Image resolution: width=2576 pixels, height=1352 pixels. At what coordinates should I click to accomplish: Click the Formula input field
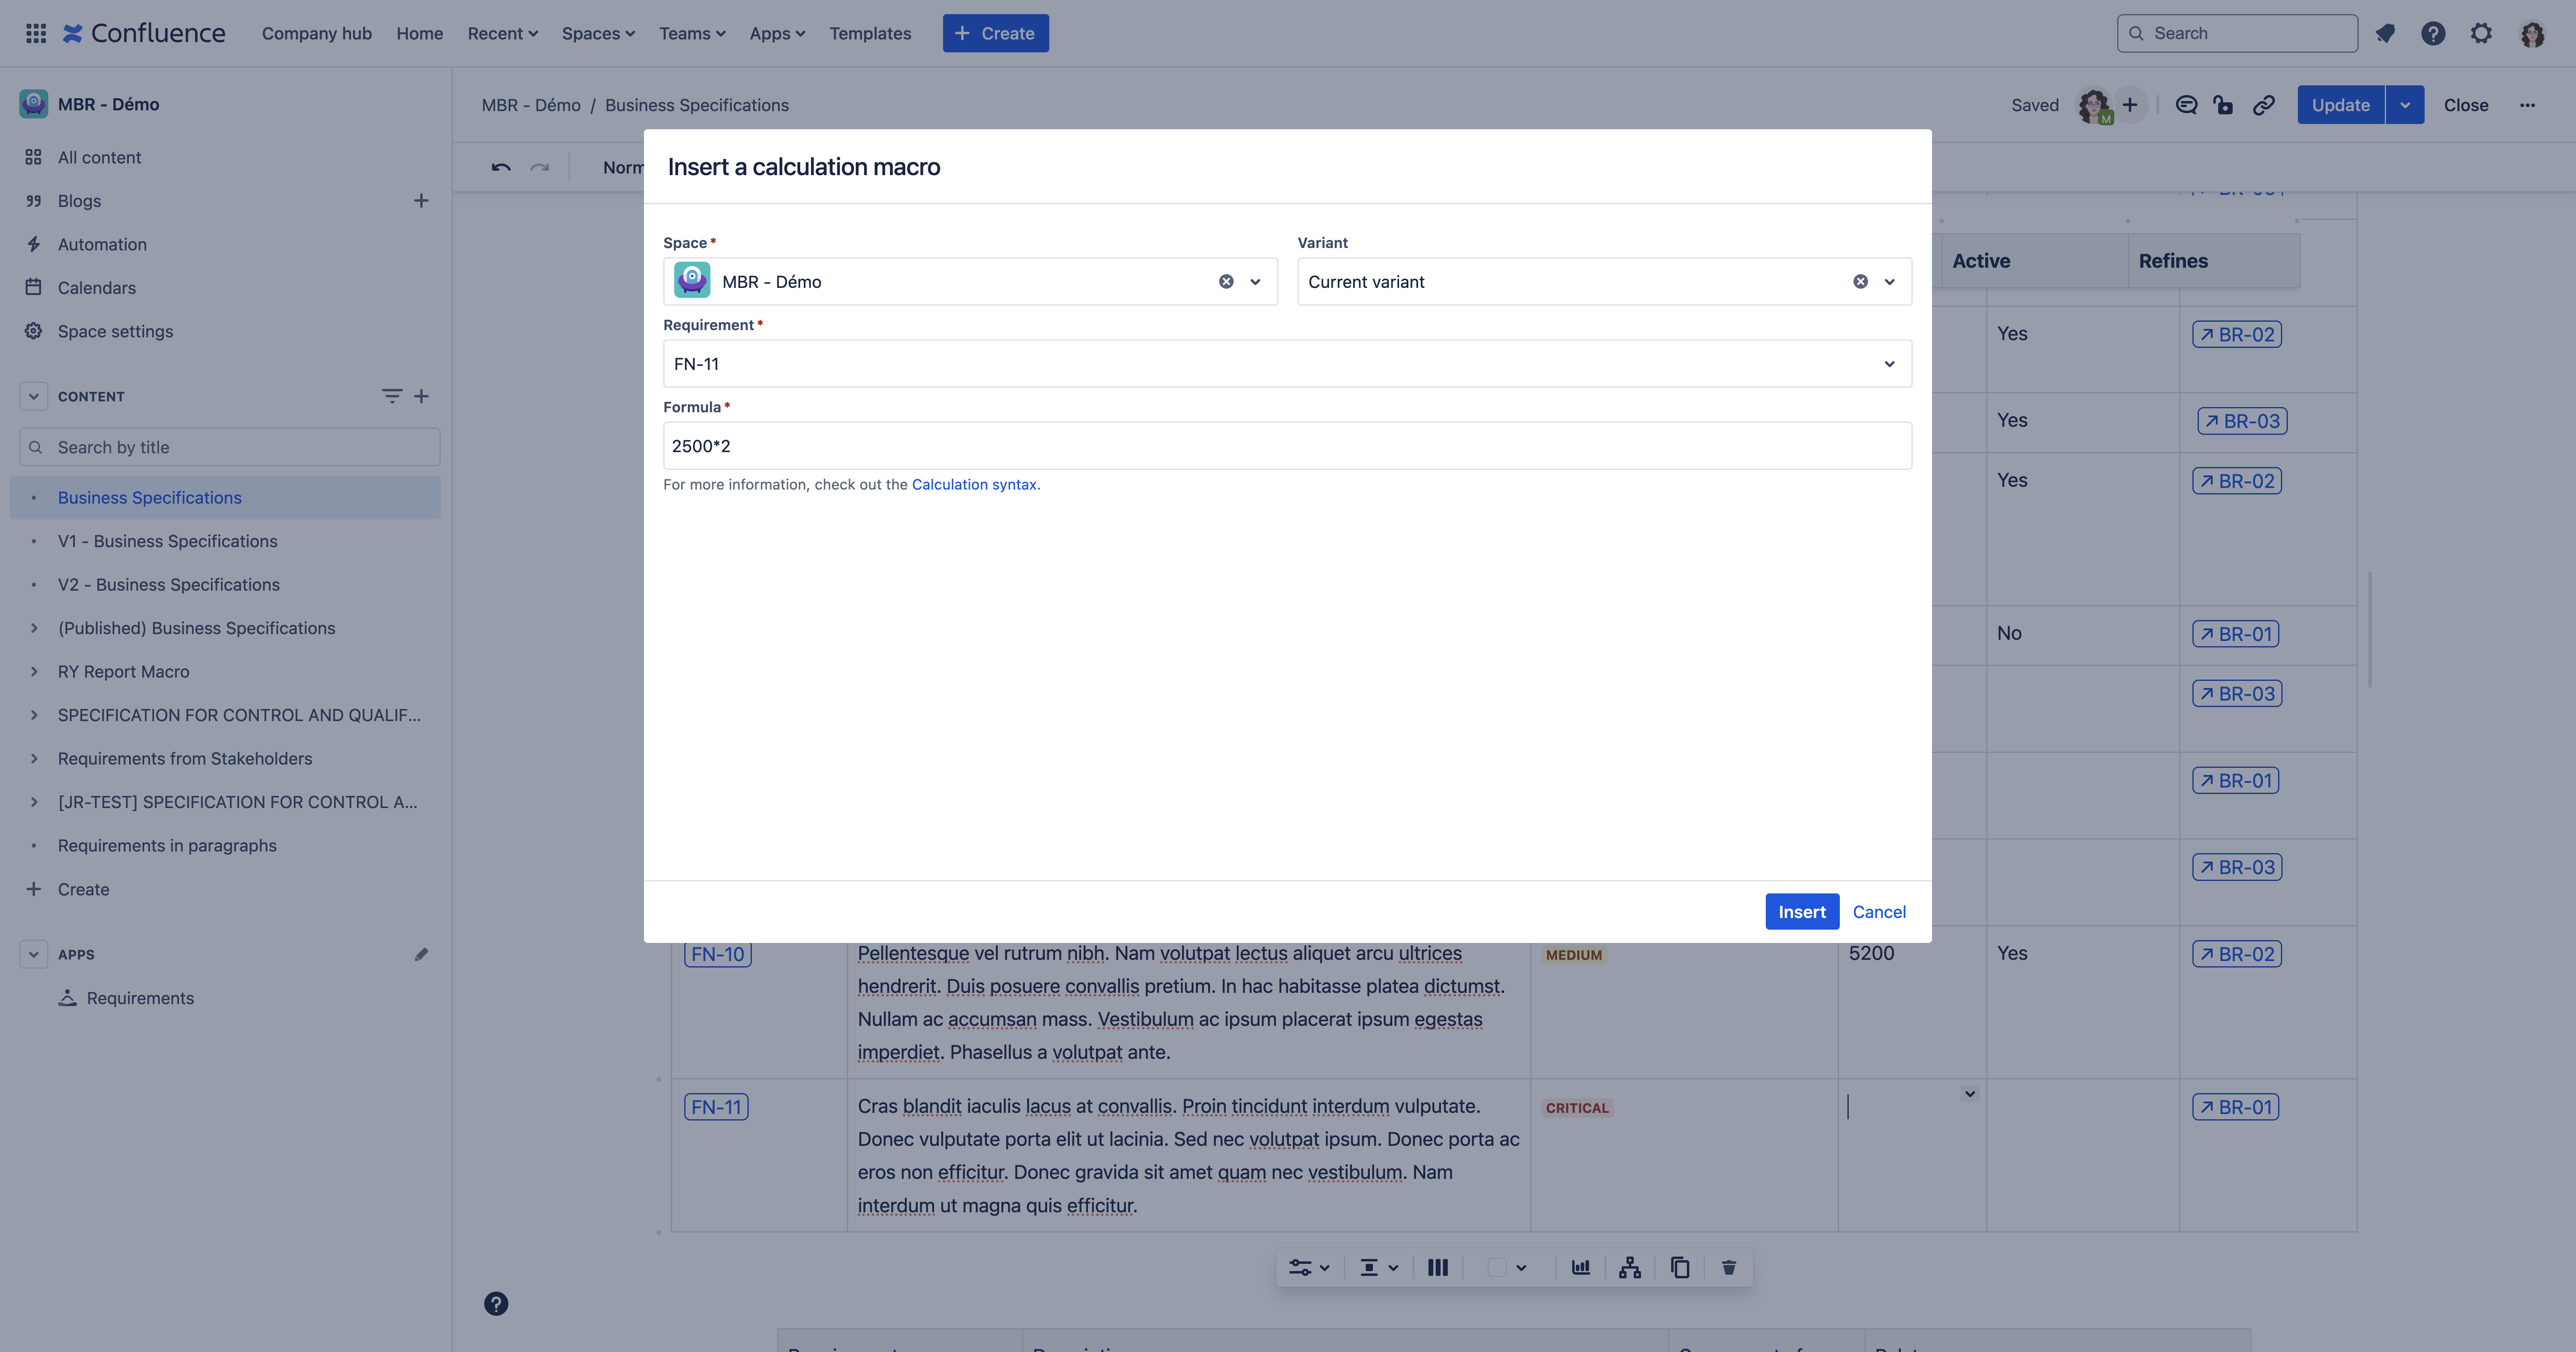pos(1286,445)
